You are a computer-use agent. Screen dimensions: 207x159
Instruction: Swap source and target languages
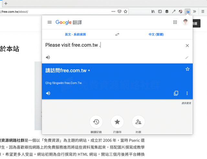(x=117, y=35)
